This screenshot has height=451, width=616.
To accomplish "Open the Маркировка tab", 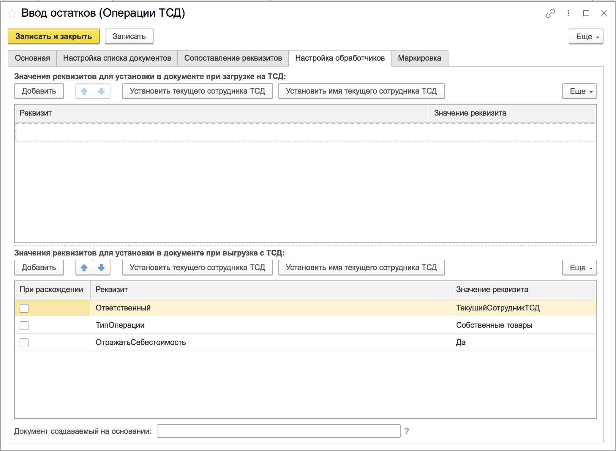I will pos(419,58).
